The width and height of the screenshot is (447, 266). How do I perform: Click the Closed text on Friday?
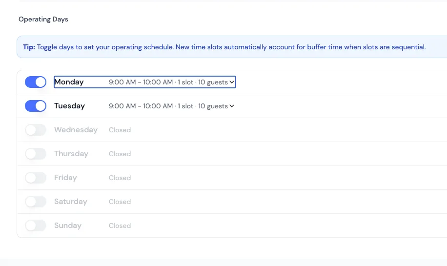coord(120,178)
